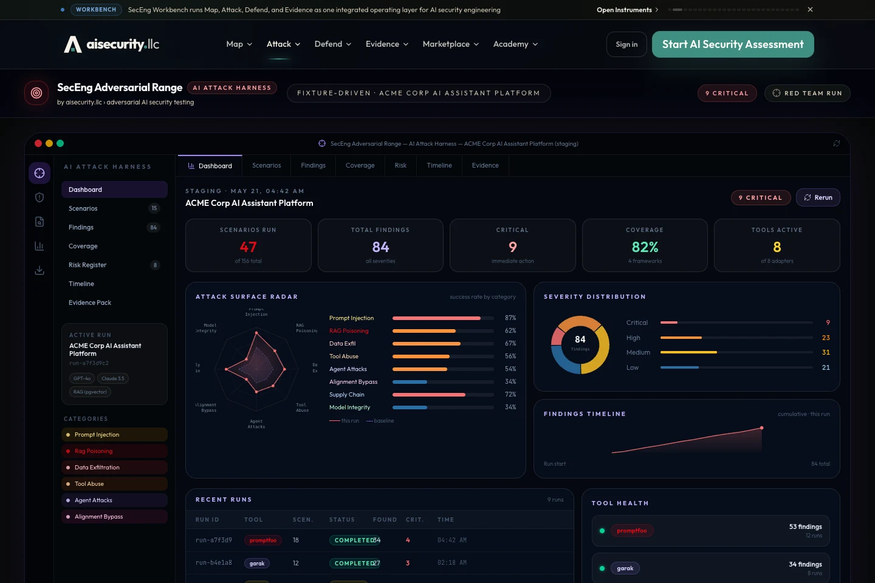Click the Critical severity distribution bar

[736, 322]
